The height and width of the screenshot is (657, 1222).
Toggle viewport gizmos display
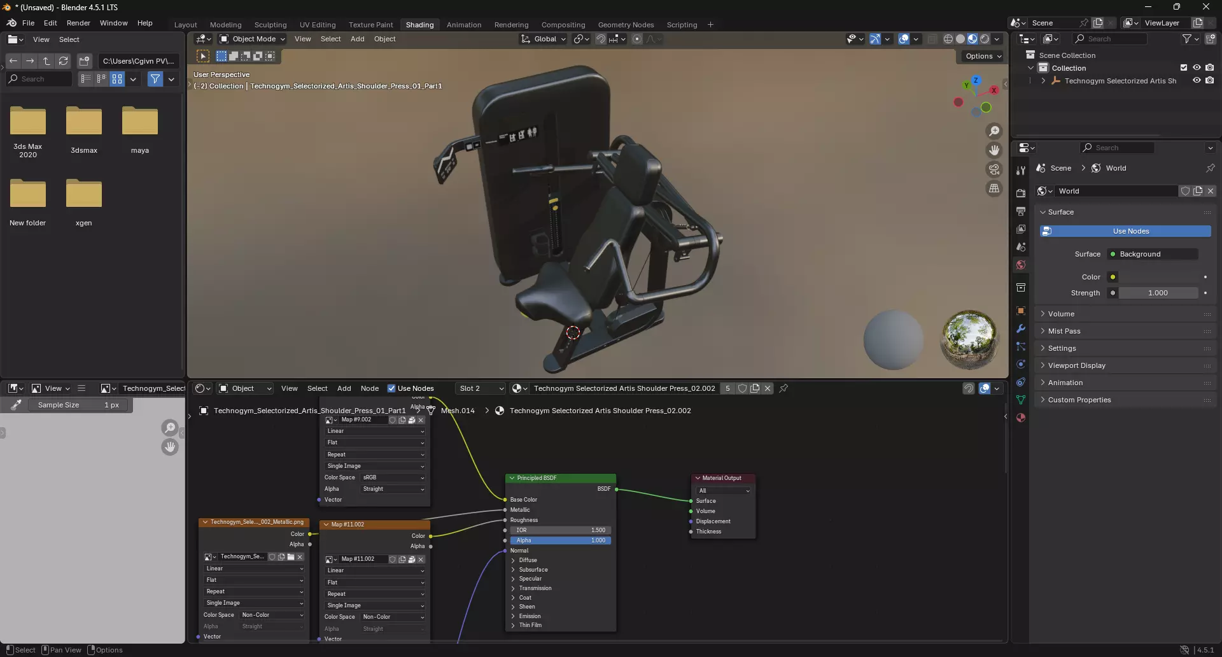875,39
